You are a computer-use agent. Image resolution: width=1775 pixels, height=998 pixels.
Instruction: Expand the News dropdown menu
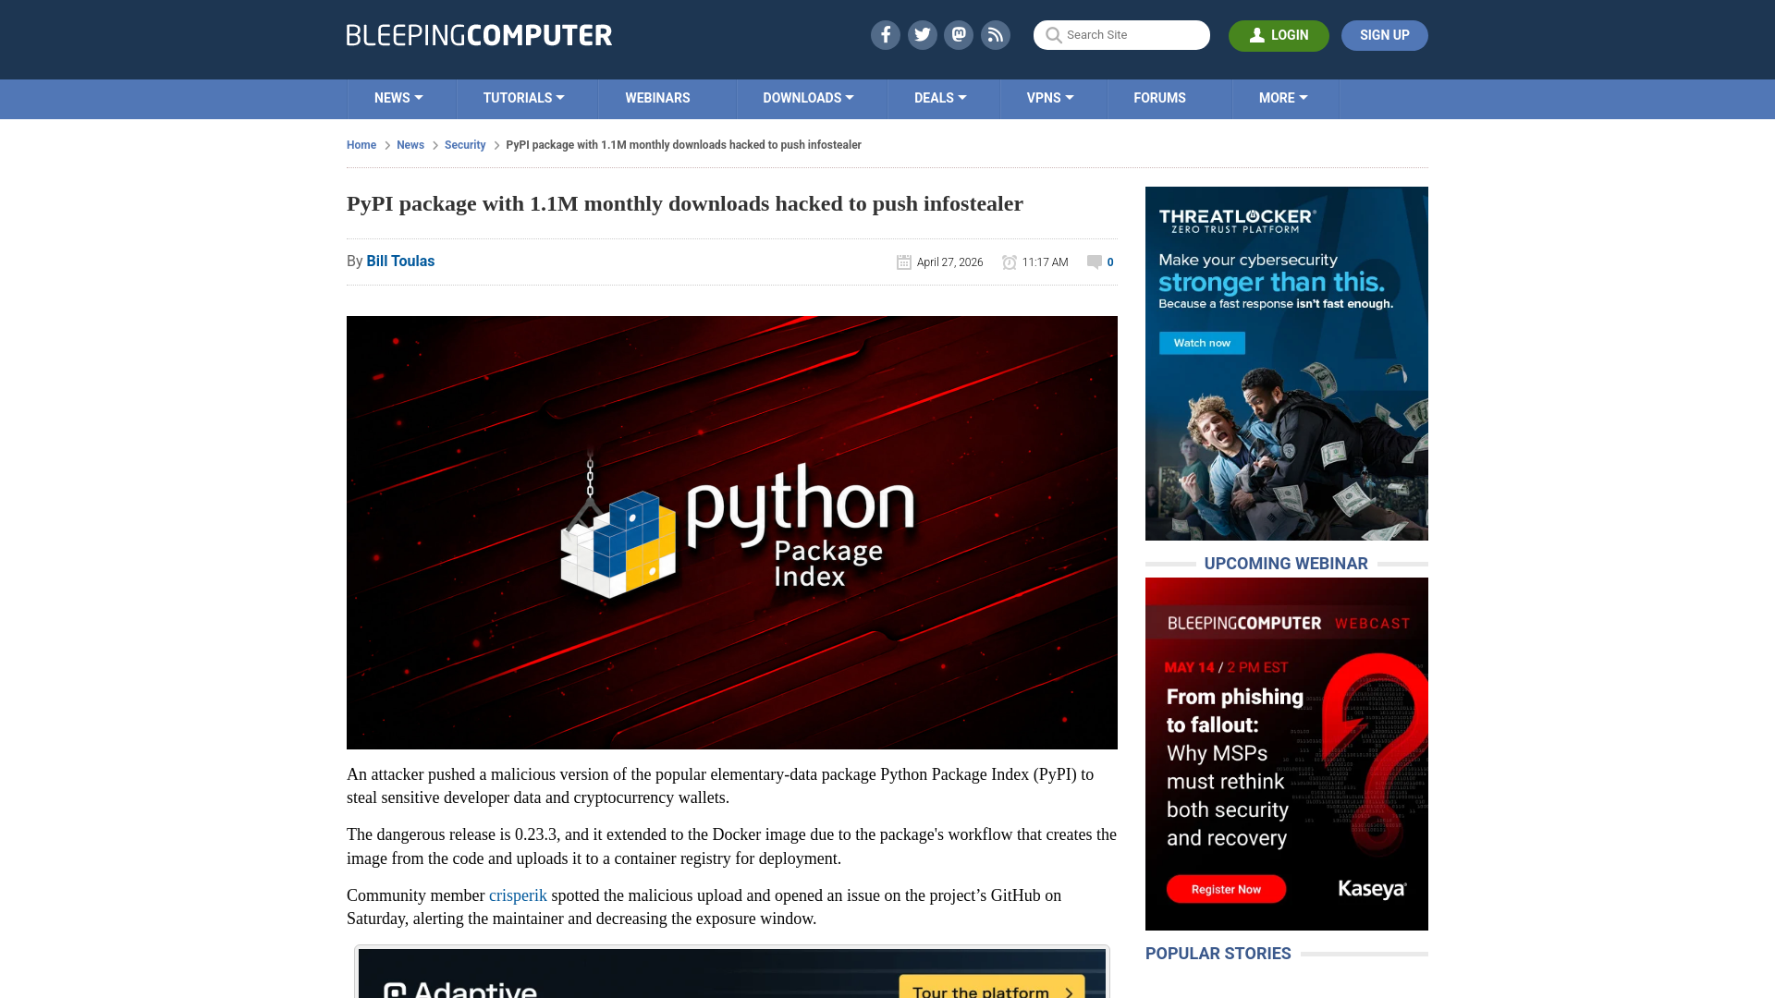[398, 98]
